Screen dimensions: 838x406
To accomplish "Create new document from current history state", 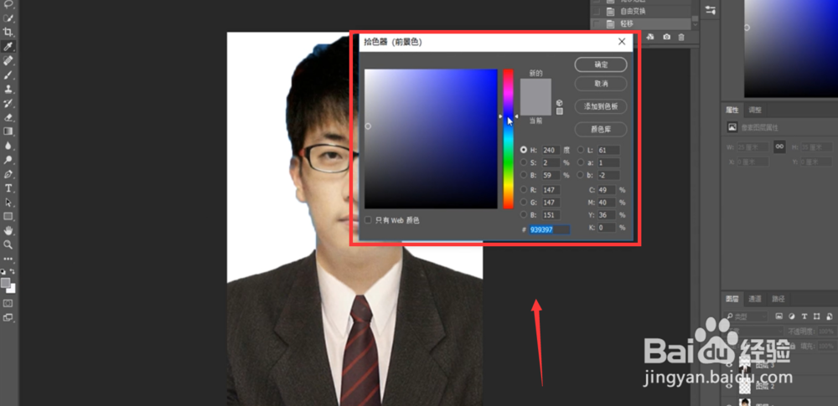I will [650, 37].
